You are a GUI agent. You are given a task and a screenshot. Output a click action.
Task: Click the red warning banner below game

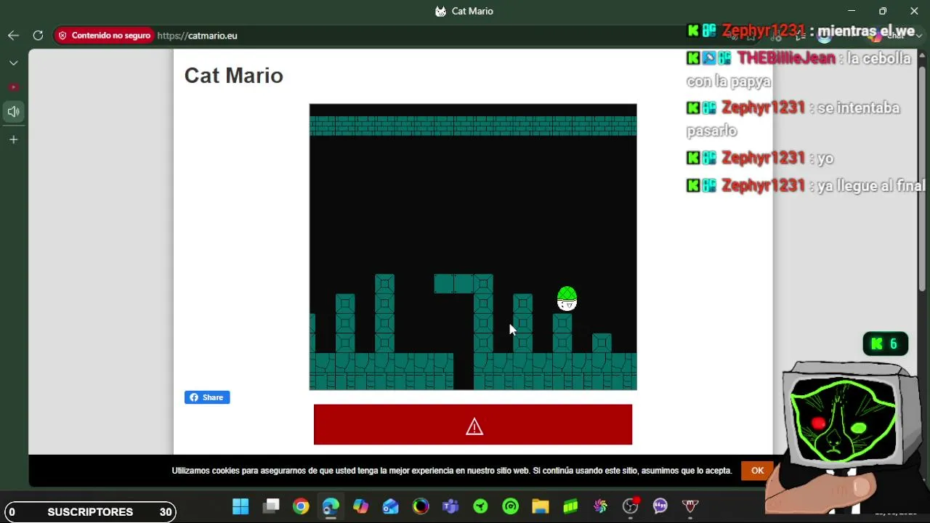point(473,425)
